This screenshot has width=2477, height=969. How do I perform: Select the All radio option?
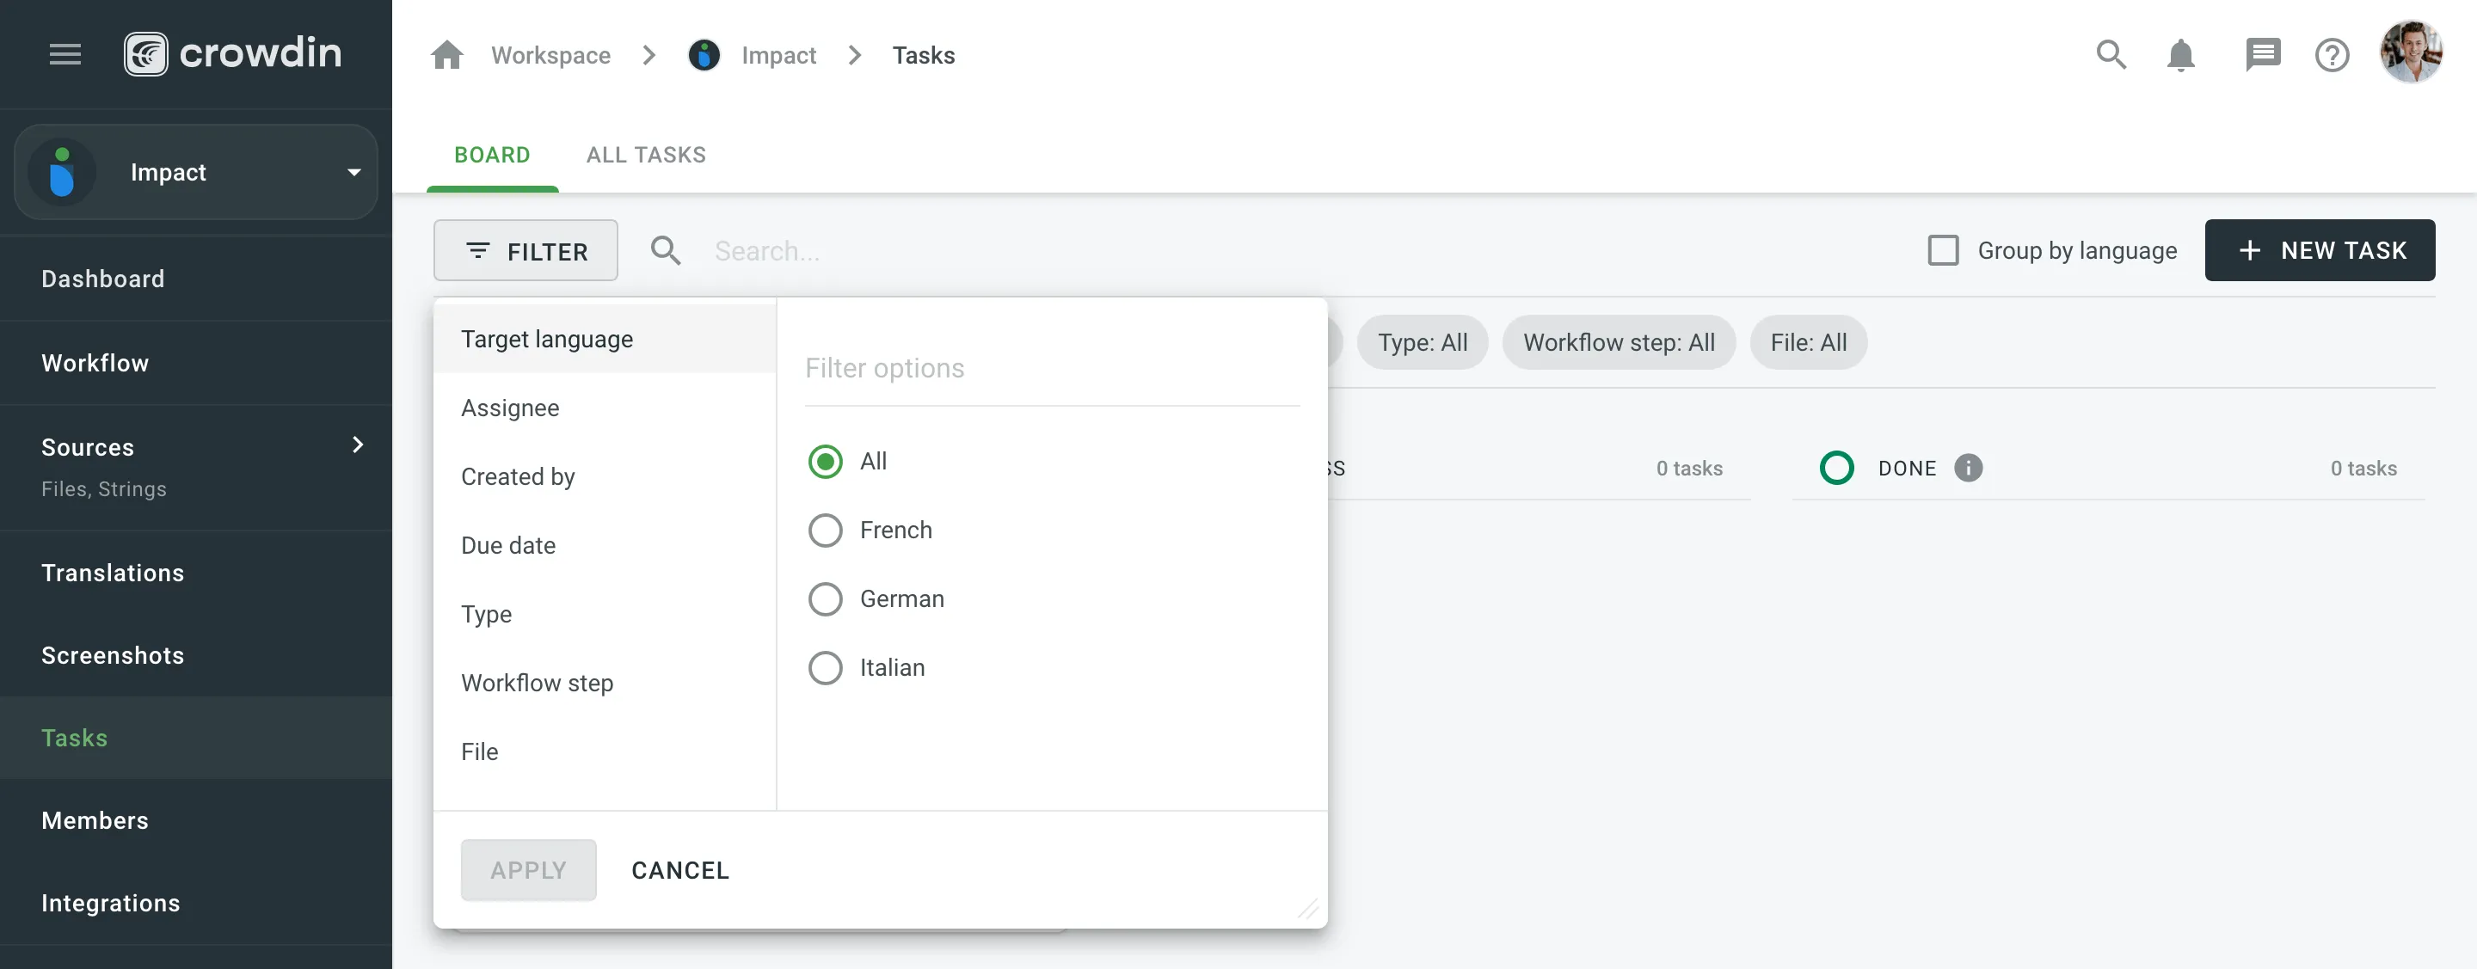[825, 462]
